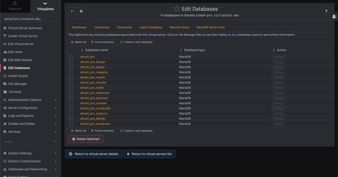
Task: Check the box for alma9_pro_wordpress
Action: point(71,124)
